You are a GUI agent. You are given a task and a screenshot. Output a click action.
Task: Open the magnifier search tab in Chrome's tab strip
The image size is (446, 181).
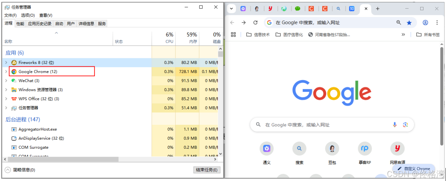click(338, 9)
